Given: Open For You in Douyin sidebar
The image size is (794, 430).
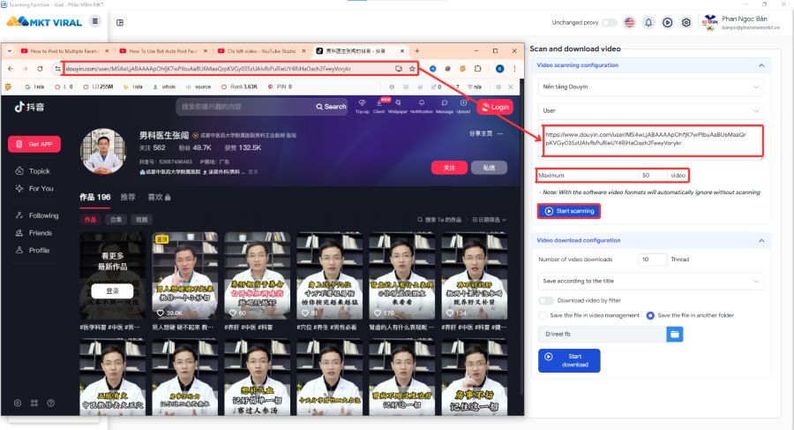Looking at the screenshot, I should (34, 189).
